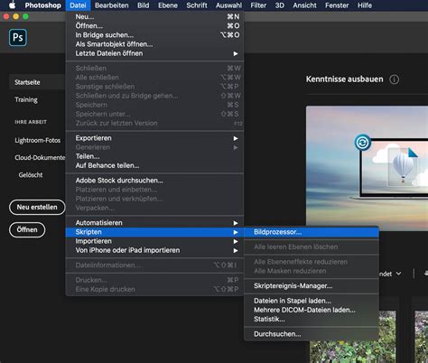This screenshot has width=428, height=363.
Task: Expand Von iPhone oder iPad importieren
Action: coord(154,250)
